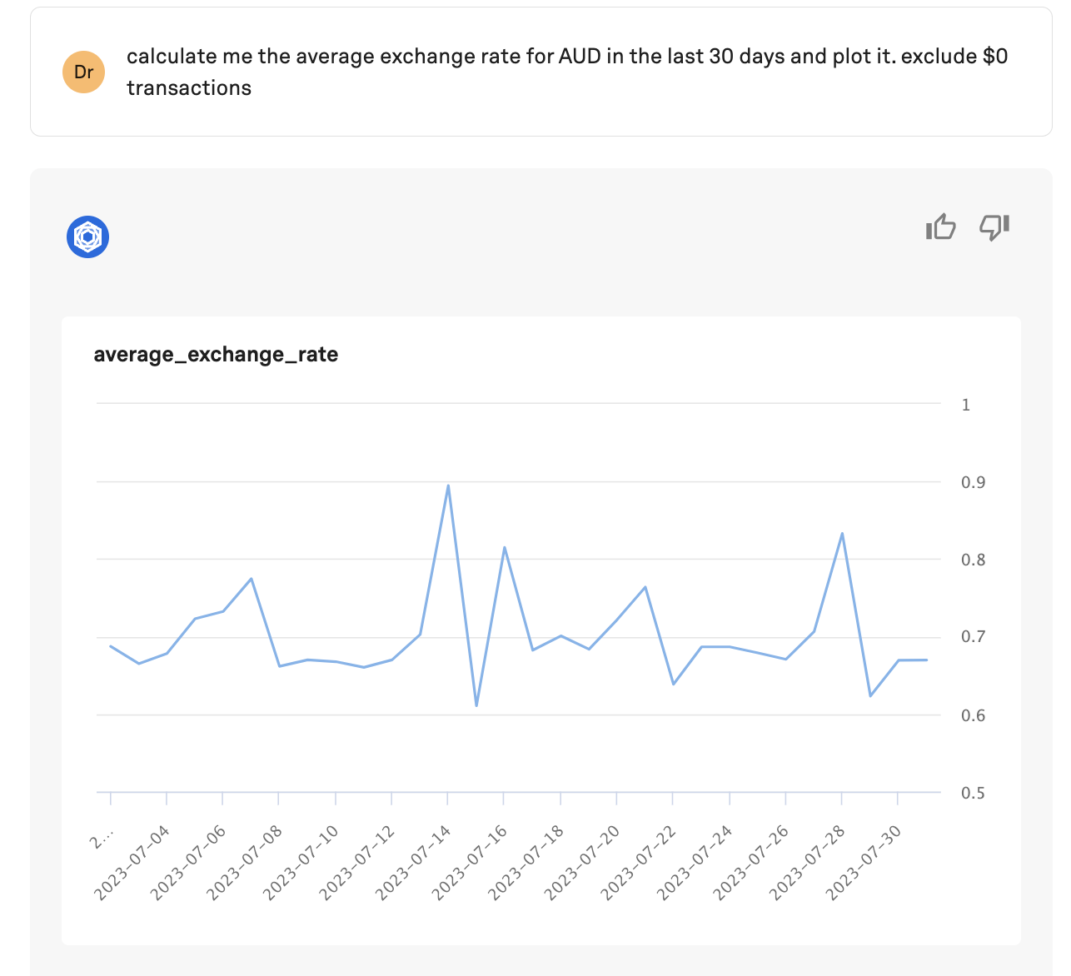This screenshot has height=976, width=1071.
Task: Click the 2023-07-10 x-axis label
Action: coord(299,864)
